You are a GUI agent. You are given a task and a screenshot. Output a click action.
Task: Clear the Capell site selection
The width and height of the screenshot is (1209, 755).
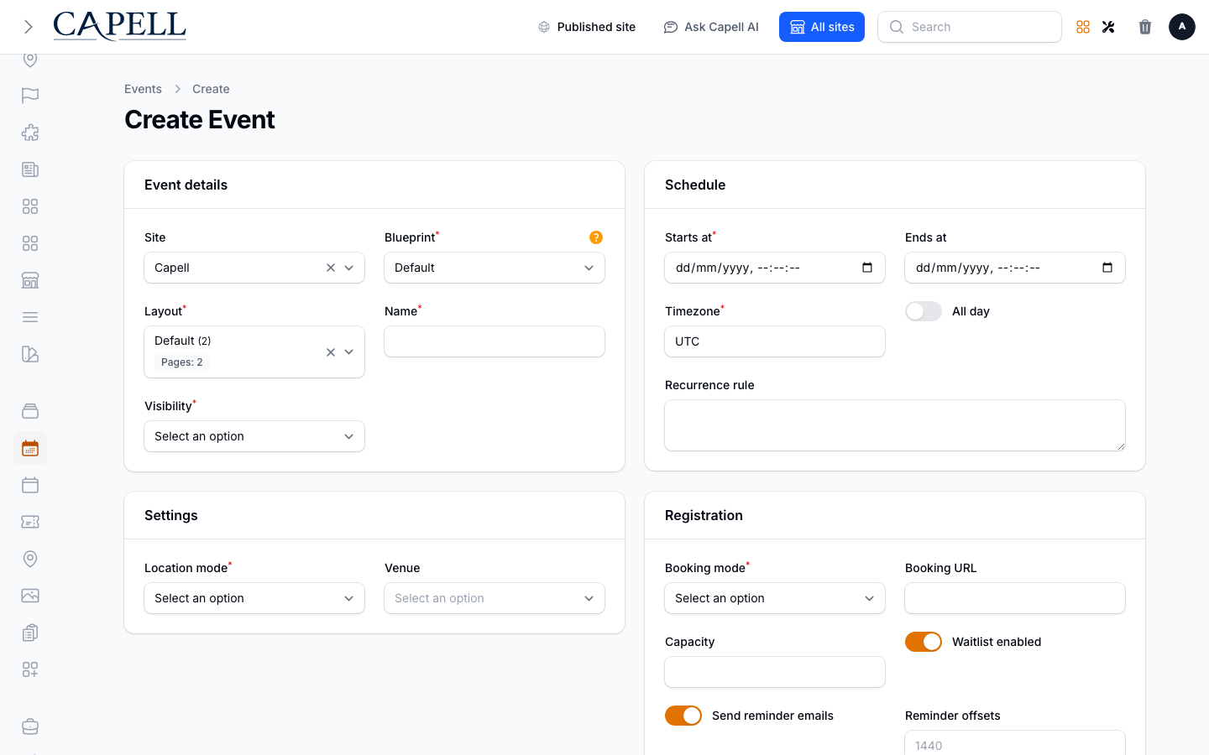coord(331,268)
